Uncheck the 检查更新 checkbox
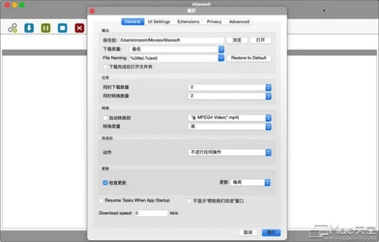The height and width of the screenshot is (242, 379). tap(106, 182)
